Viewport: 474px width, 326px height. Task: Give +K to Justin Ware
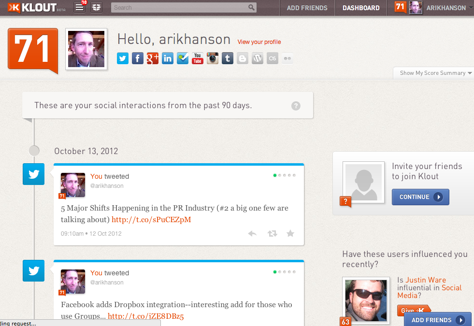413,310
